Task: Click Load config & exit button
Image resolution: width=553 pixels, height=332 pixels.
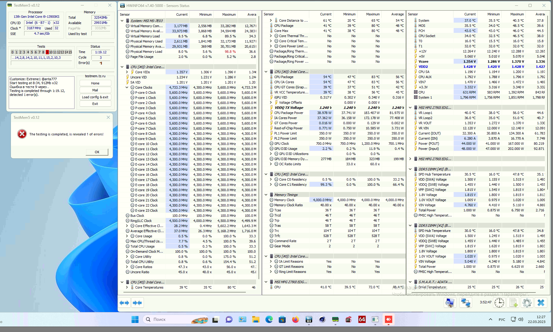Action: [95, 97]
